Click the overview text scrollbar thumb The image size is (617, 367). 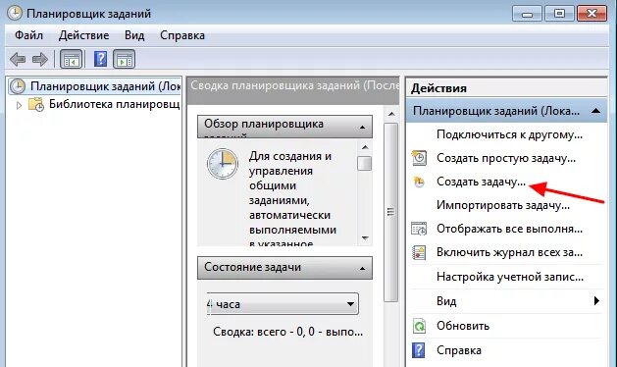click(364, 164)
